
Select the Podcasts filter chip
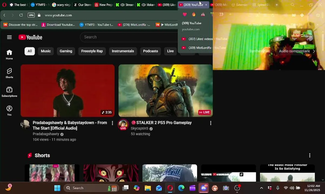pyautogui.click(x=150, y=51)
